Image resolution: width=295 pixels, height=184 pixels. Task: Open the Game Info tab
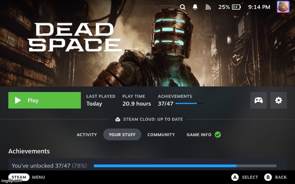199,135
